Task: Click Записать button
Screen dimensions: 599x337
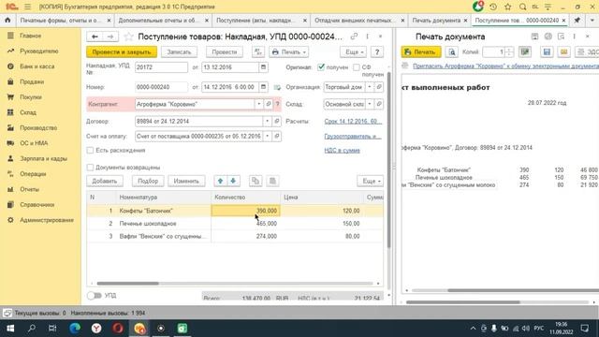Action: [x=179, y=52]
